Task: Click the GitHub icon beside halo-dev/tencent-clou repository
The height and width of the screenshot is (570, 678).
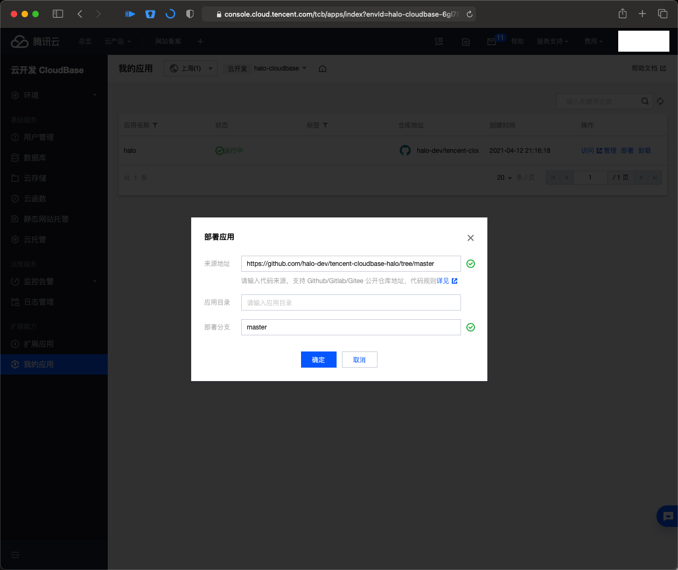Action: pyautogui.click(x=405, y=150)
